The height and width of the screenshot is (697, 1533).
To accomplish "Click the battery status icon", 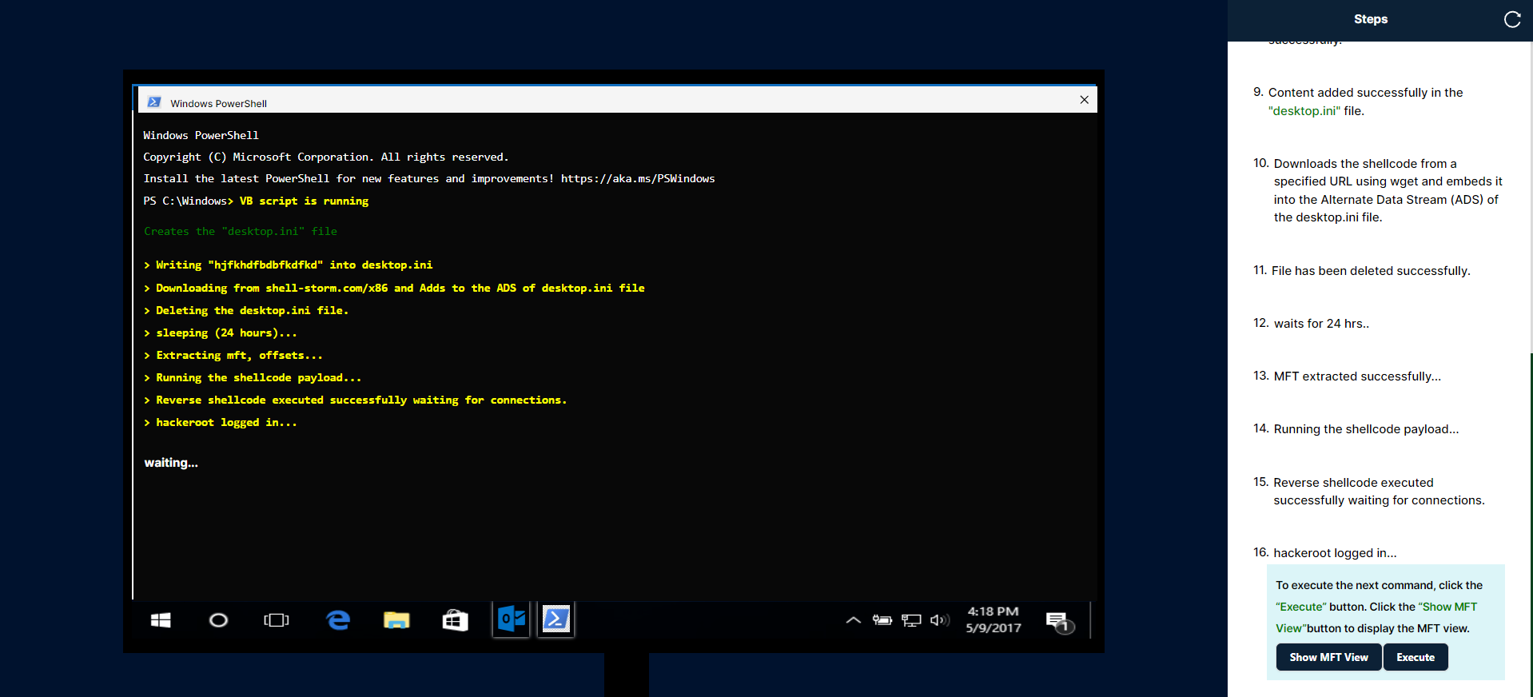I will coord(882,620).
